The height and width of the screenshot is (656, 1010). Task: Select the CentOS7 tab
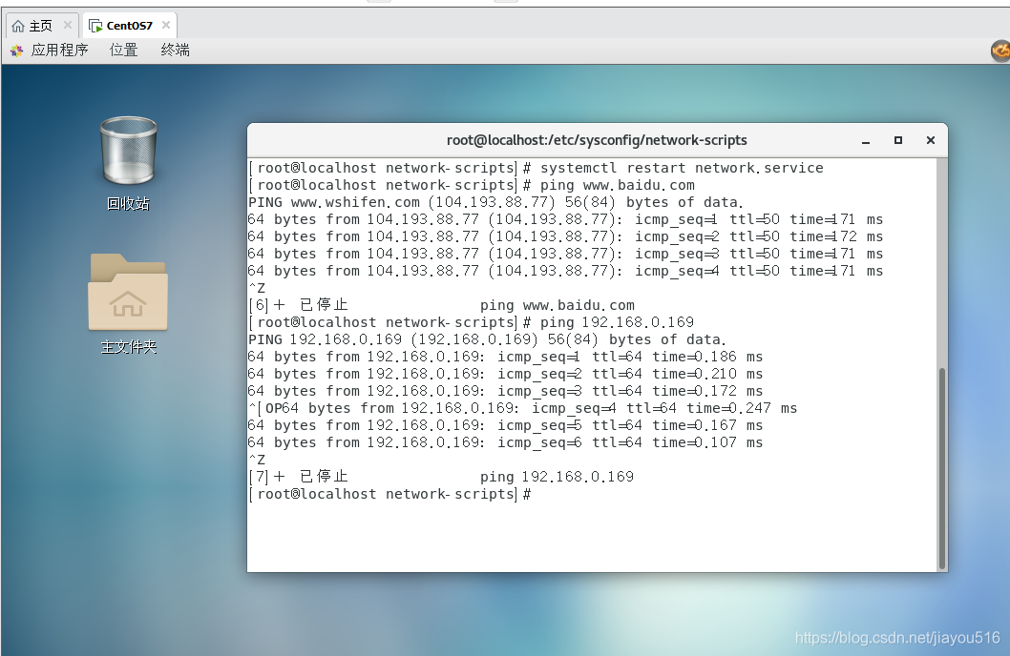[x=130, y=26]
